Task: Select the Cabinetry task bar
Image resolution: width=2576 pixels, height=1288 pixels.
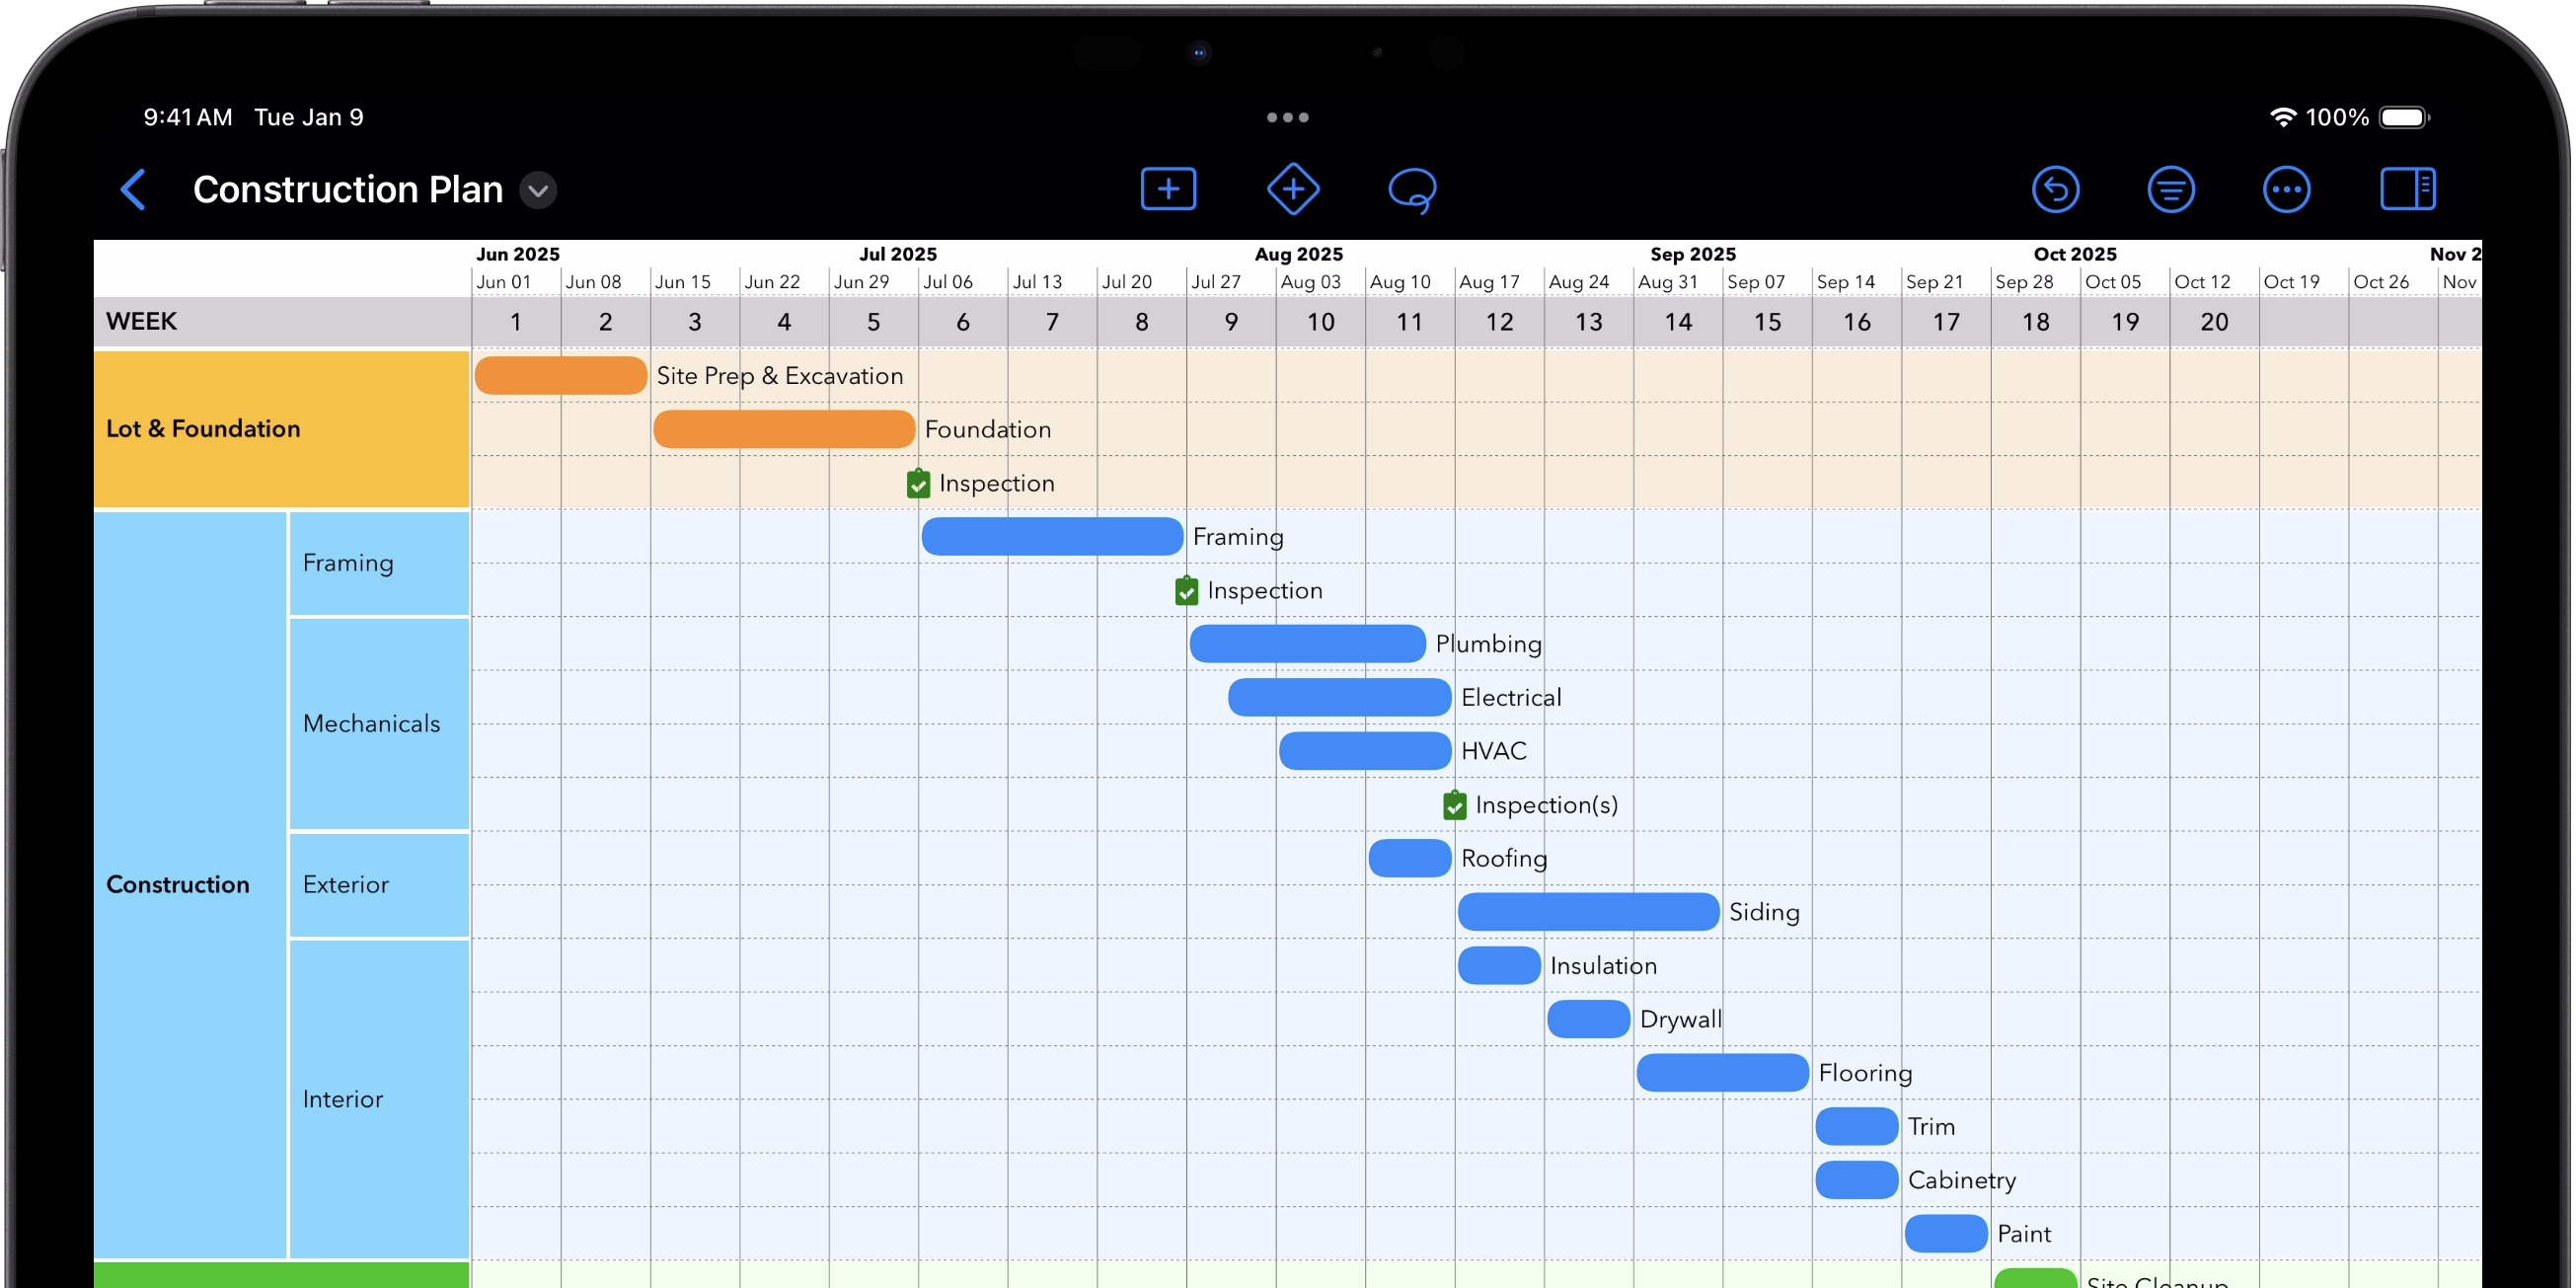Action: click(1857, 1181)
